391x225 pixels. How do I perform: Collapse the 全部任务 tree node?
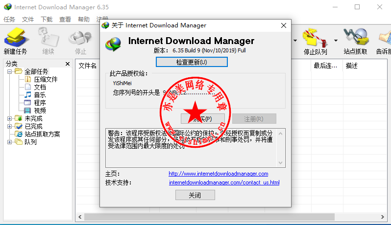pyautogui.click(x=9, y=72)
